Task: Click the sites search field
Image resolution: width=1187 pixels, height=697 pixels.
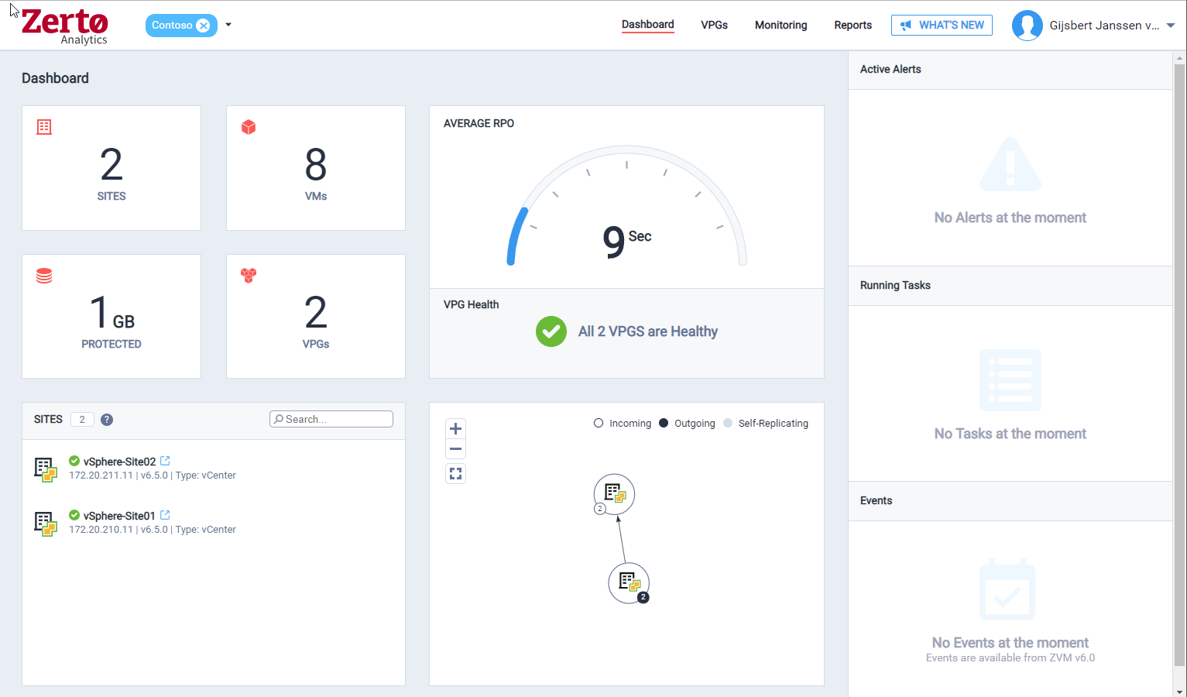Action: click(331, 418)
